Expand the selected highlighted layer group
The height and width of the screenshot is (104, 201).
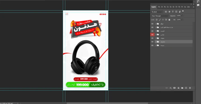click(x=155, y=42)
